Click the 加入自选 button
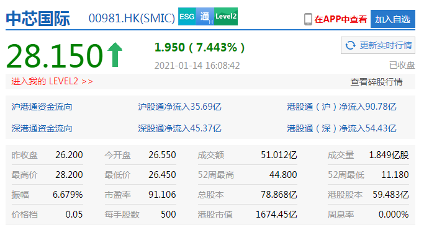Screen dimensions: 424x230 click(x=392, y=19)
